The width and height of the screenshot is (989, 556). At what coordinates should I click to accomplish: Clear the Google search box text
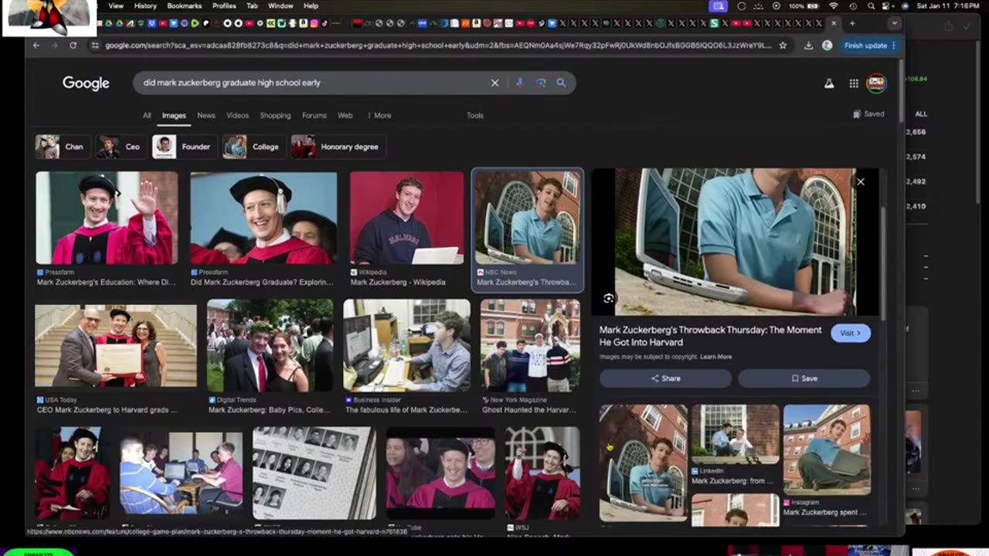click(494, 83)
